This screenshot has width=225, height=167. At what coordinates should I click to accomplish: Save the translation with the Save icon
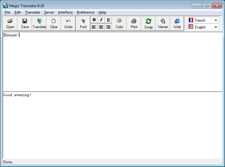(x=25, y=23)
